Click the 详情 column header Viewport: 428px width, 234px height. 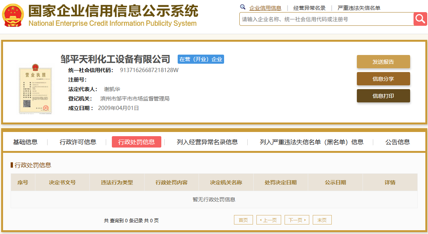point(390,182)
